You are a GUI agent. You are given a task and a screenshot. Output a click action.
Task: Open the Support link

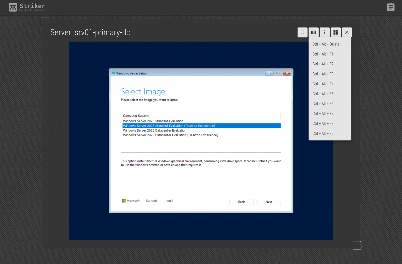[152, 201]
